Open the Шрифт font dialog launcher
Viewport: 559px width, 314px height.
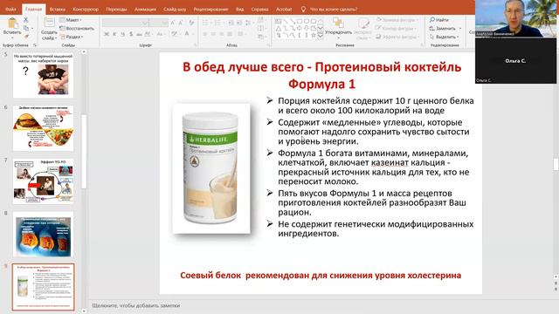(x=196, y=45)
